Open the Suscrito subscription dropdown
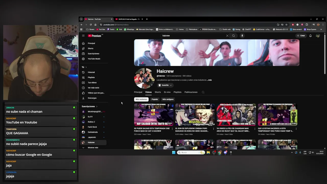Screen dimensions: 327x184 tap(165, 85)
